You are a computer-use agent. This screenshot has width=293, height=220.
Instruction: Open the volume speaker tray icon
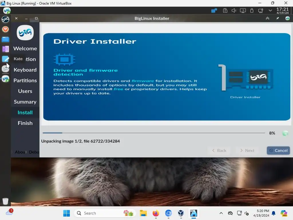pos(234,11)
